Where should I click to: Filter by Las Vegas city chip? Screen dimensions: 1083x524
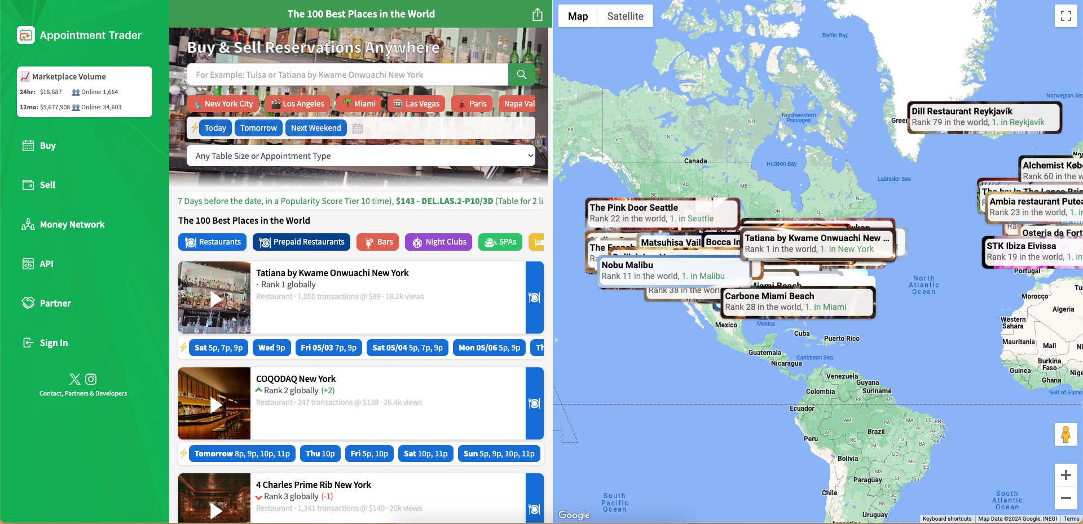point(416,104)
